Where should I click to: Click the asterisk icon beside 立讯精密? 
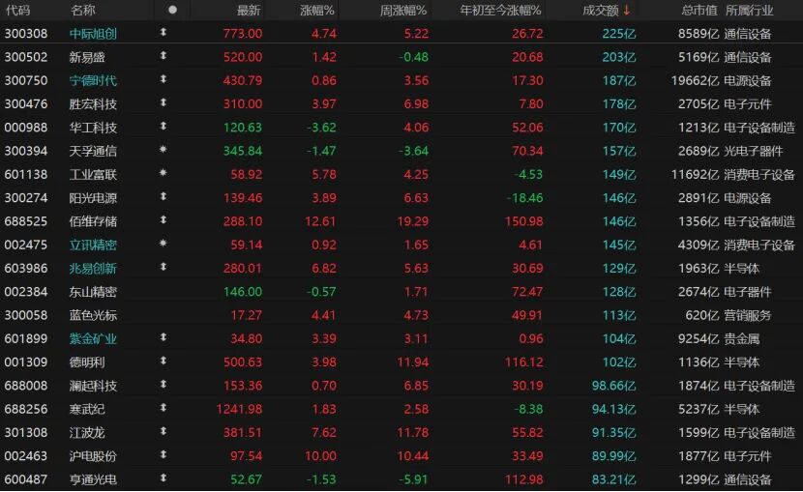click(x=163, y=245)
